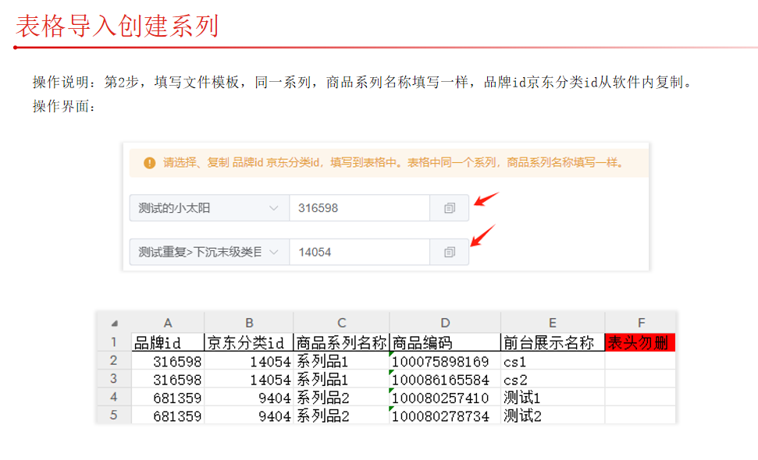
Task: Select the cell containing 100075898169
Action: 445,361
